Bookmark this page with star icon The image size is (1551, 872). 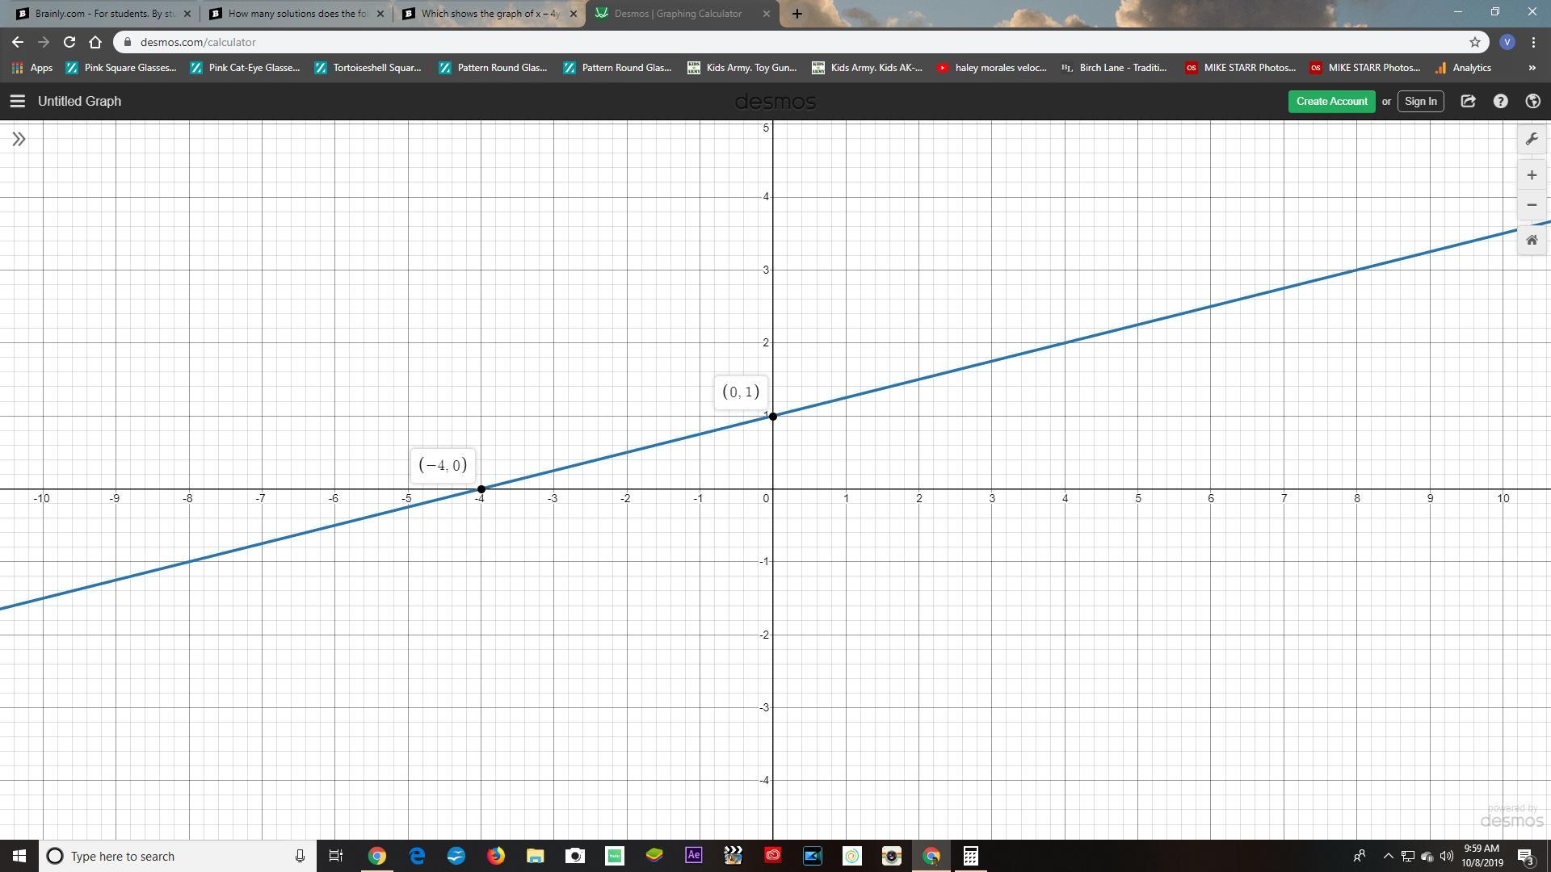[1474, 42]
